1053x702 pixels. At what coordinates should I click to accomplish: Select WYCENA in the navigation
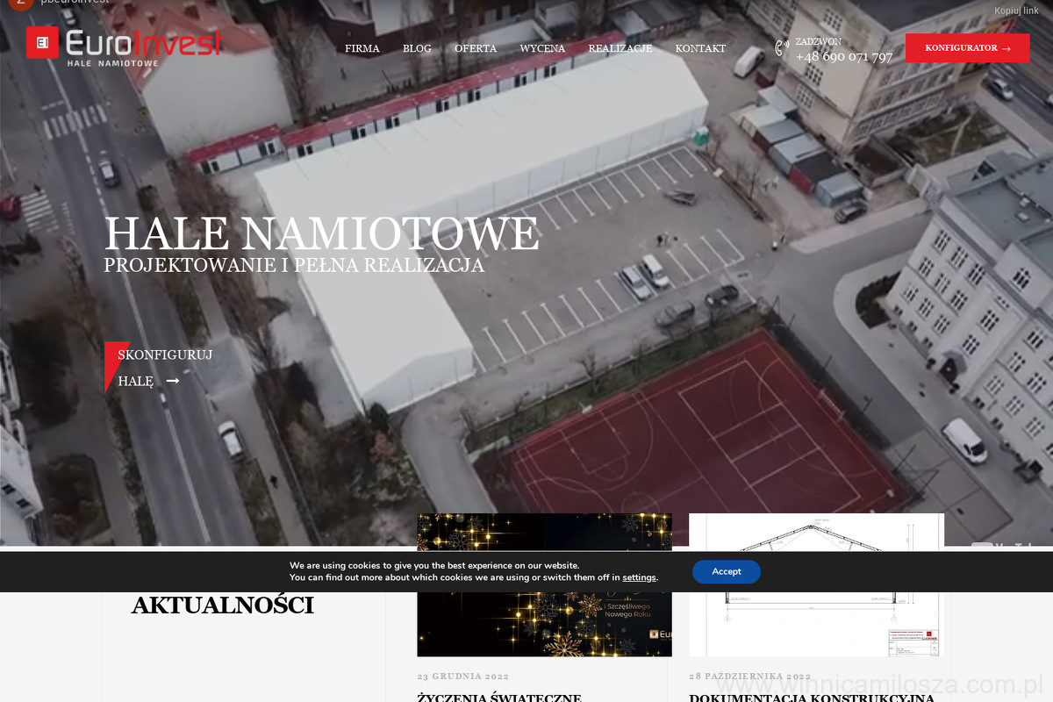(542, 49)
